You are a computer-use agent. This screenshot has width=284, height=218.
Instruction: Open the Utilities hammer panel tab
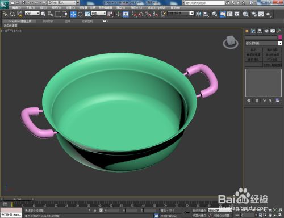(x=279, y=31)
